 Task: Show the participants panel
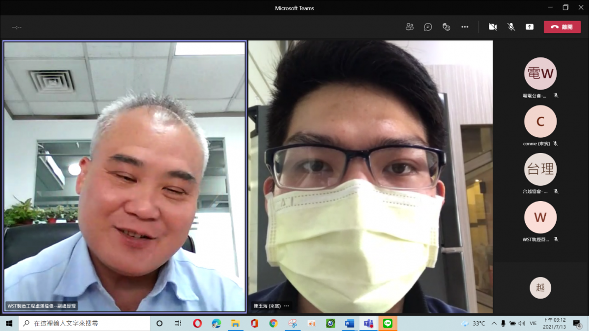pyautogui.click(x=409, y=27)
